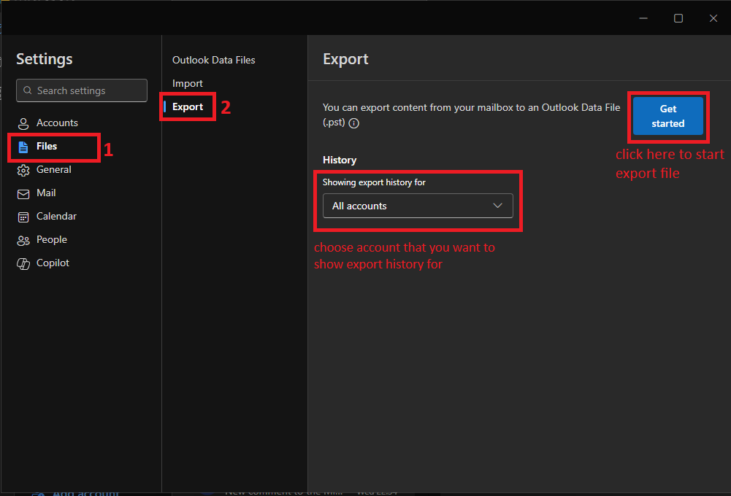
Task: Maximize the Settings window
Action: [x=678, y=18]
